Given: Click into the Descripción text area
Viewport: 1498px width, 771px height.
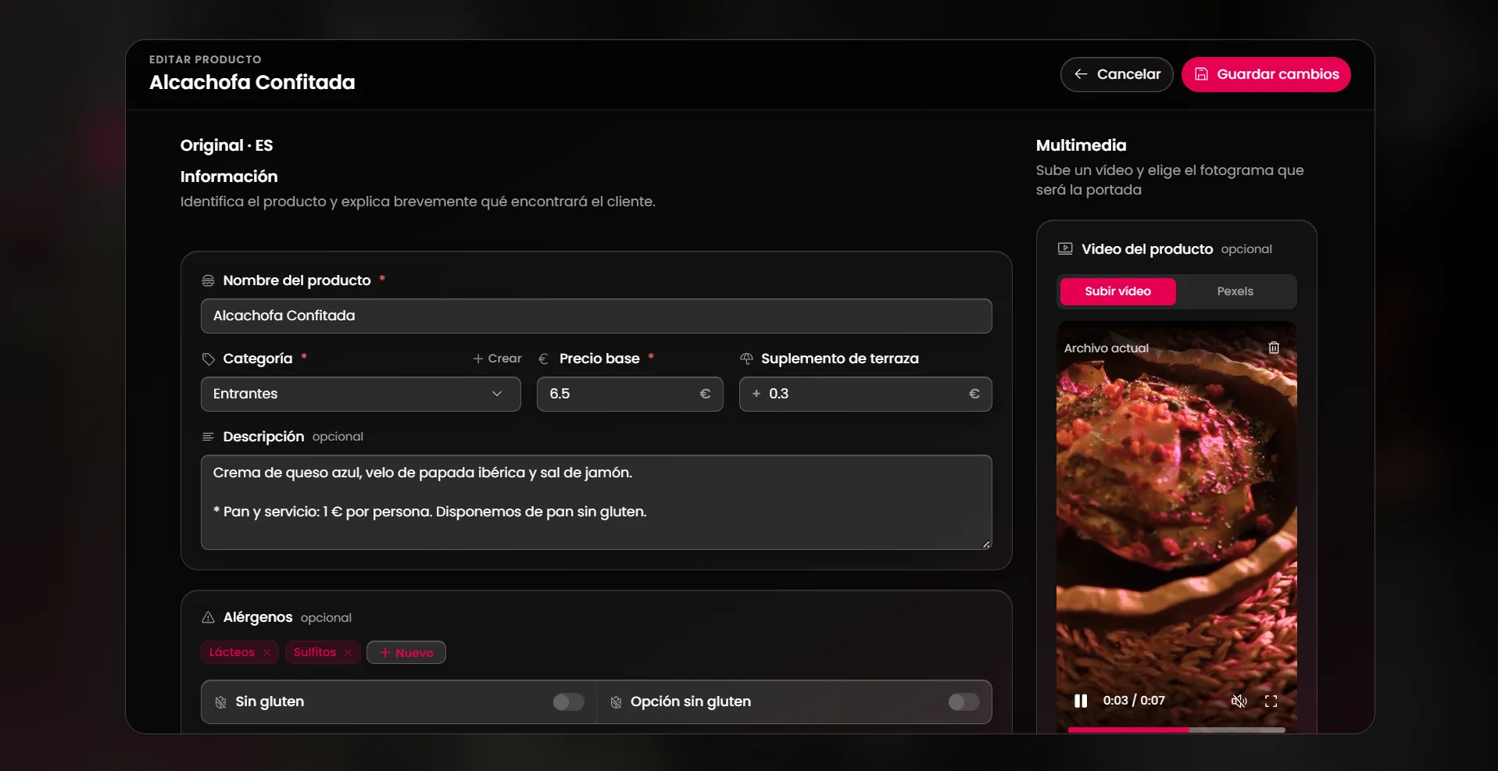Looking at the screenshot, I should point(596,502).
